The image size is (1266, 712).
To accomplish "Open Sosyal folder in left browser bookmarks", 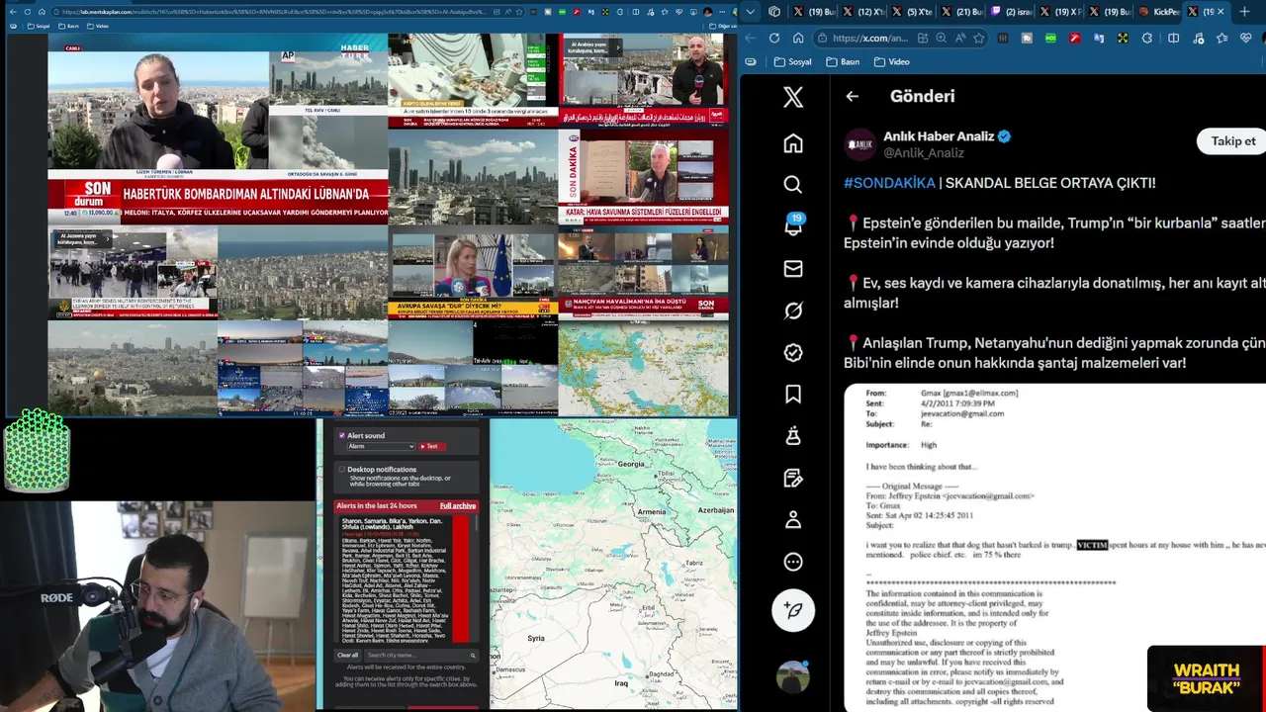I will coord(37,26).
